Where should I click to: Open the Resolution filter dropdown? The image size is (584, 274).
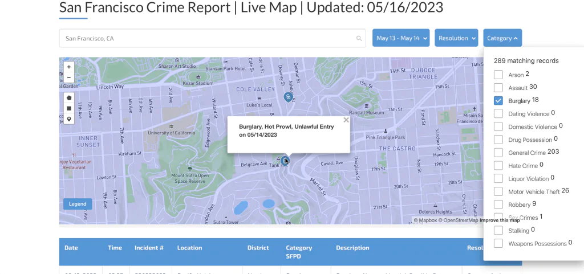point(456,38)
